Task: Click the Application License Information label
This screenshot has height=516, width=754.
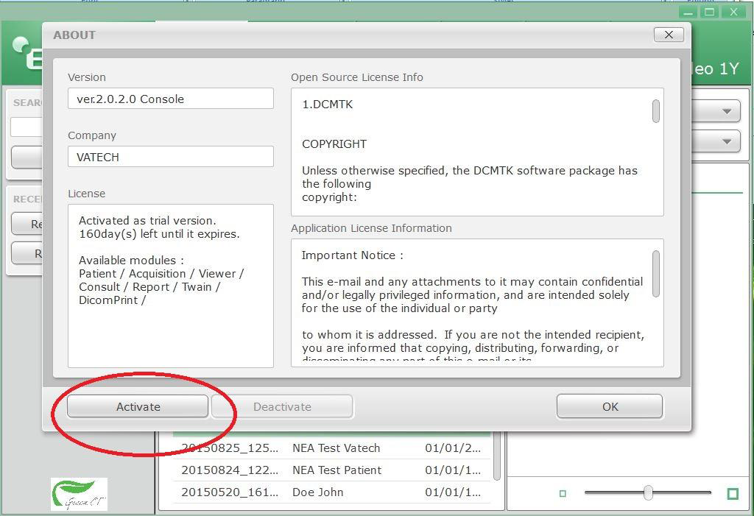Action: click(371, 228)
